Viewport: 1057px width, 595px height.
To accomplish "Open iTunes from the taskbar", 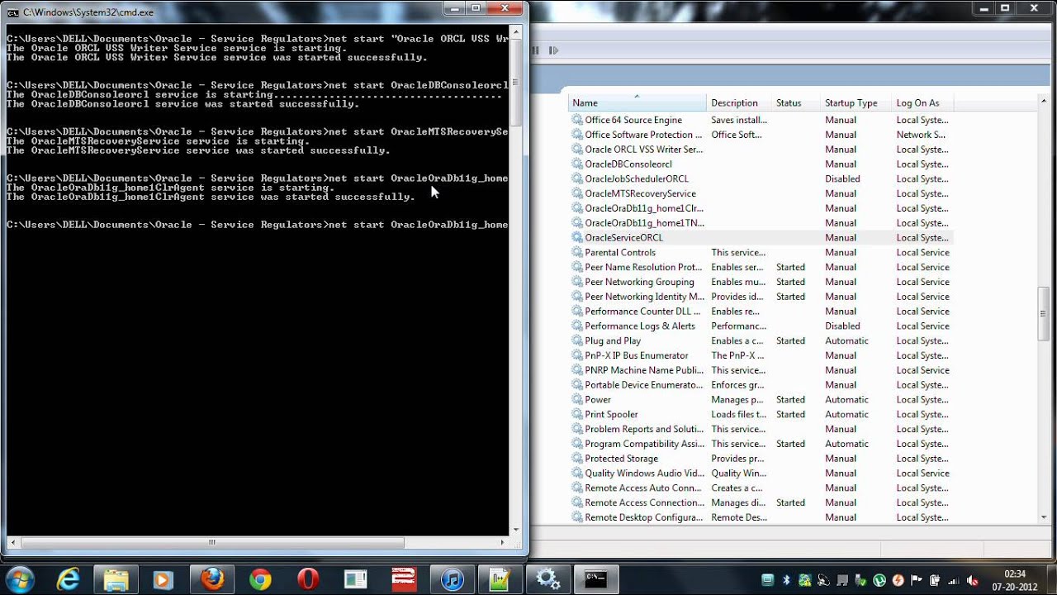I will pos(452,579).
